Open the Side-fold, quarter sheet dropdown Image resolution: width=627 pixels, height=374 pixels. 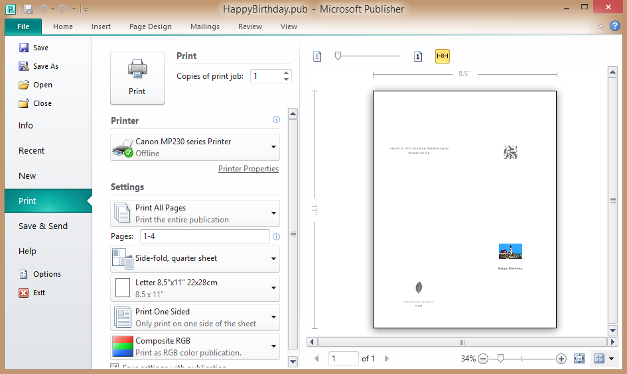[195, 259]
